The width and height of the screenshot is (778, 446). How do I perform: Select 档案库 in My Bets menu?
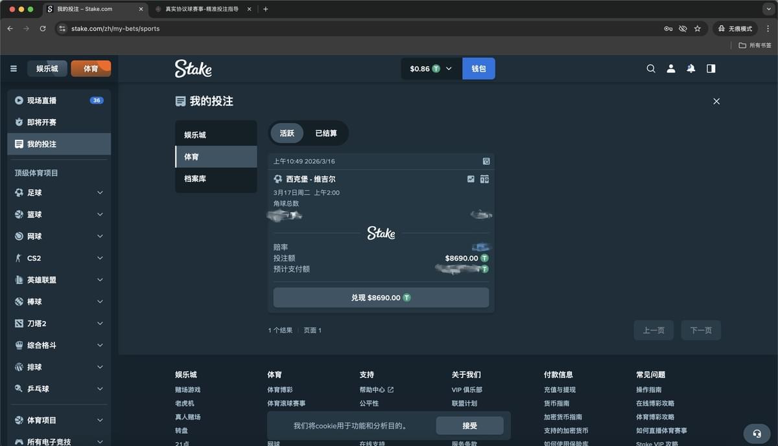[216, 179]
